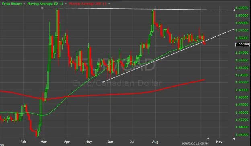Click the 1.50000 price axis label
This screenshot has height=146, width=251.
[242, 82]
